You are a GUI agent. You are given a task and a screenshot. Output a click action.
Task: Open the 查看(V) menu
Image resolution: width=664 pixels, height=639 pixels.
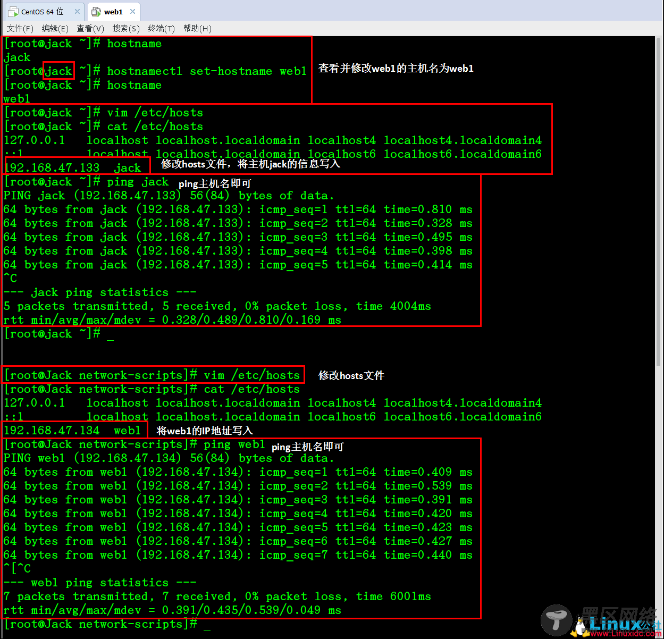click(90, 28)
